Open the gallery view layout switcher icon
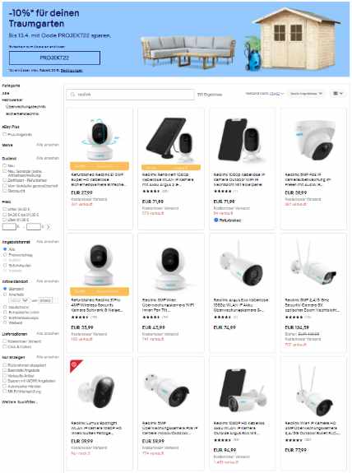Viewport: 352px width, 473px height. coord(338,94)
